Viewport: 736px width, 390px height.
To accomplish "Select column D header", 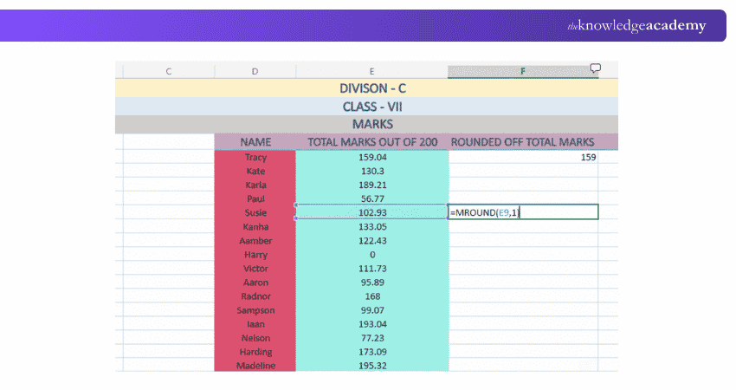I will (255, 71).
